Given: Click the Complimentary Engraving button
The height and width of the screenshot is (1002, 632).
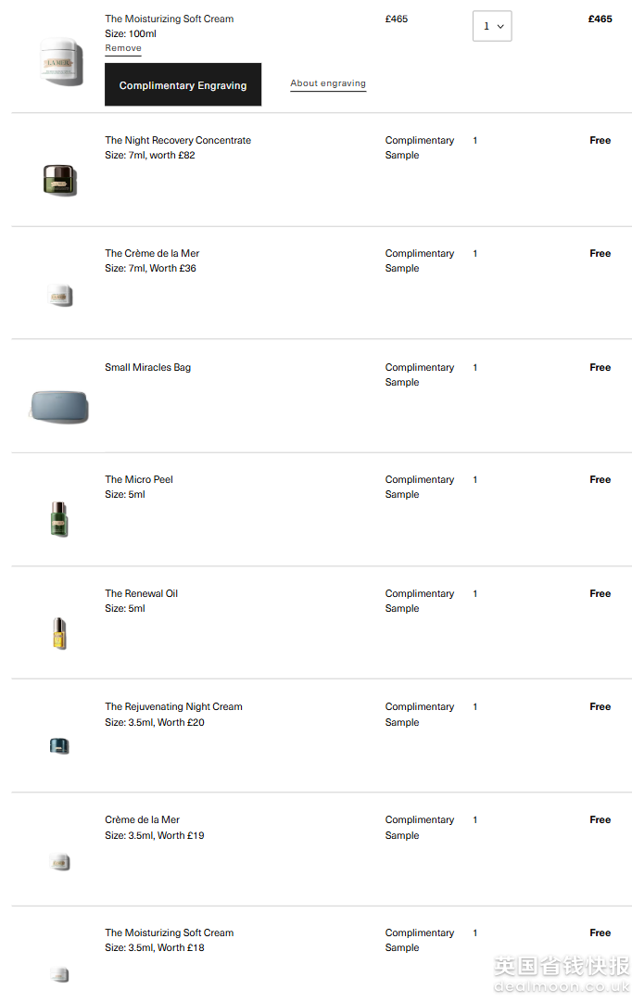Looking at the screenshot, I should coord(183,85).
